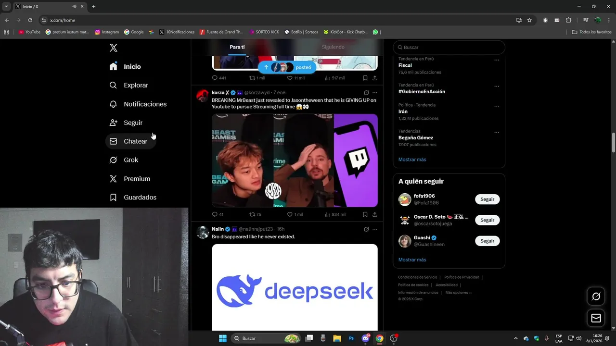Image resolution: width=616 pixels, height=346 pixels.
Task: Open the Irán trend
Action: tap(403, 111)
